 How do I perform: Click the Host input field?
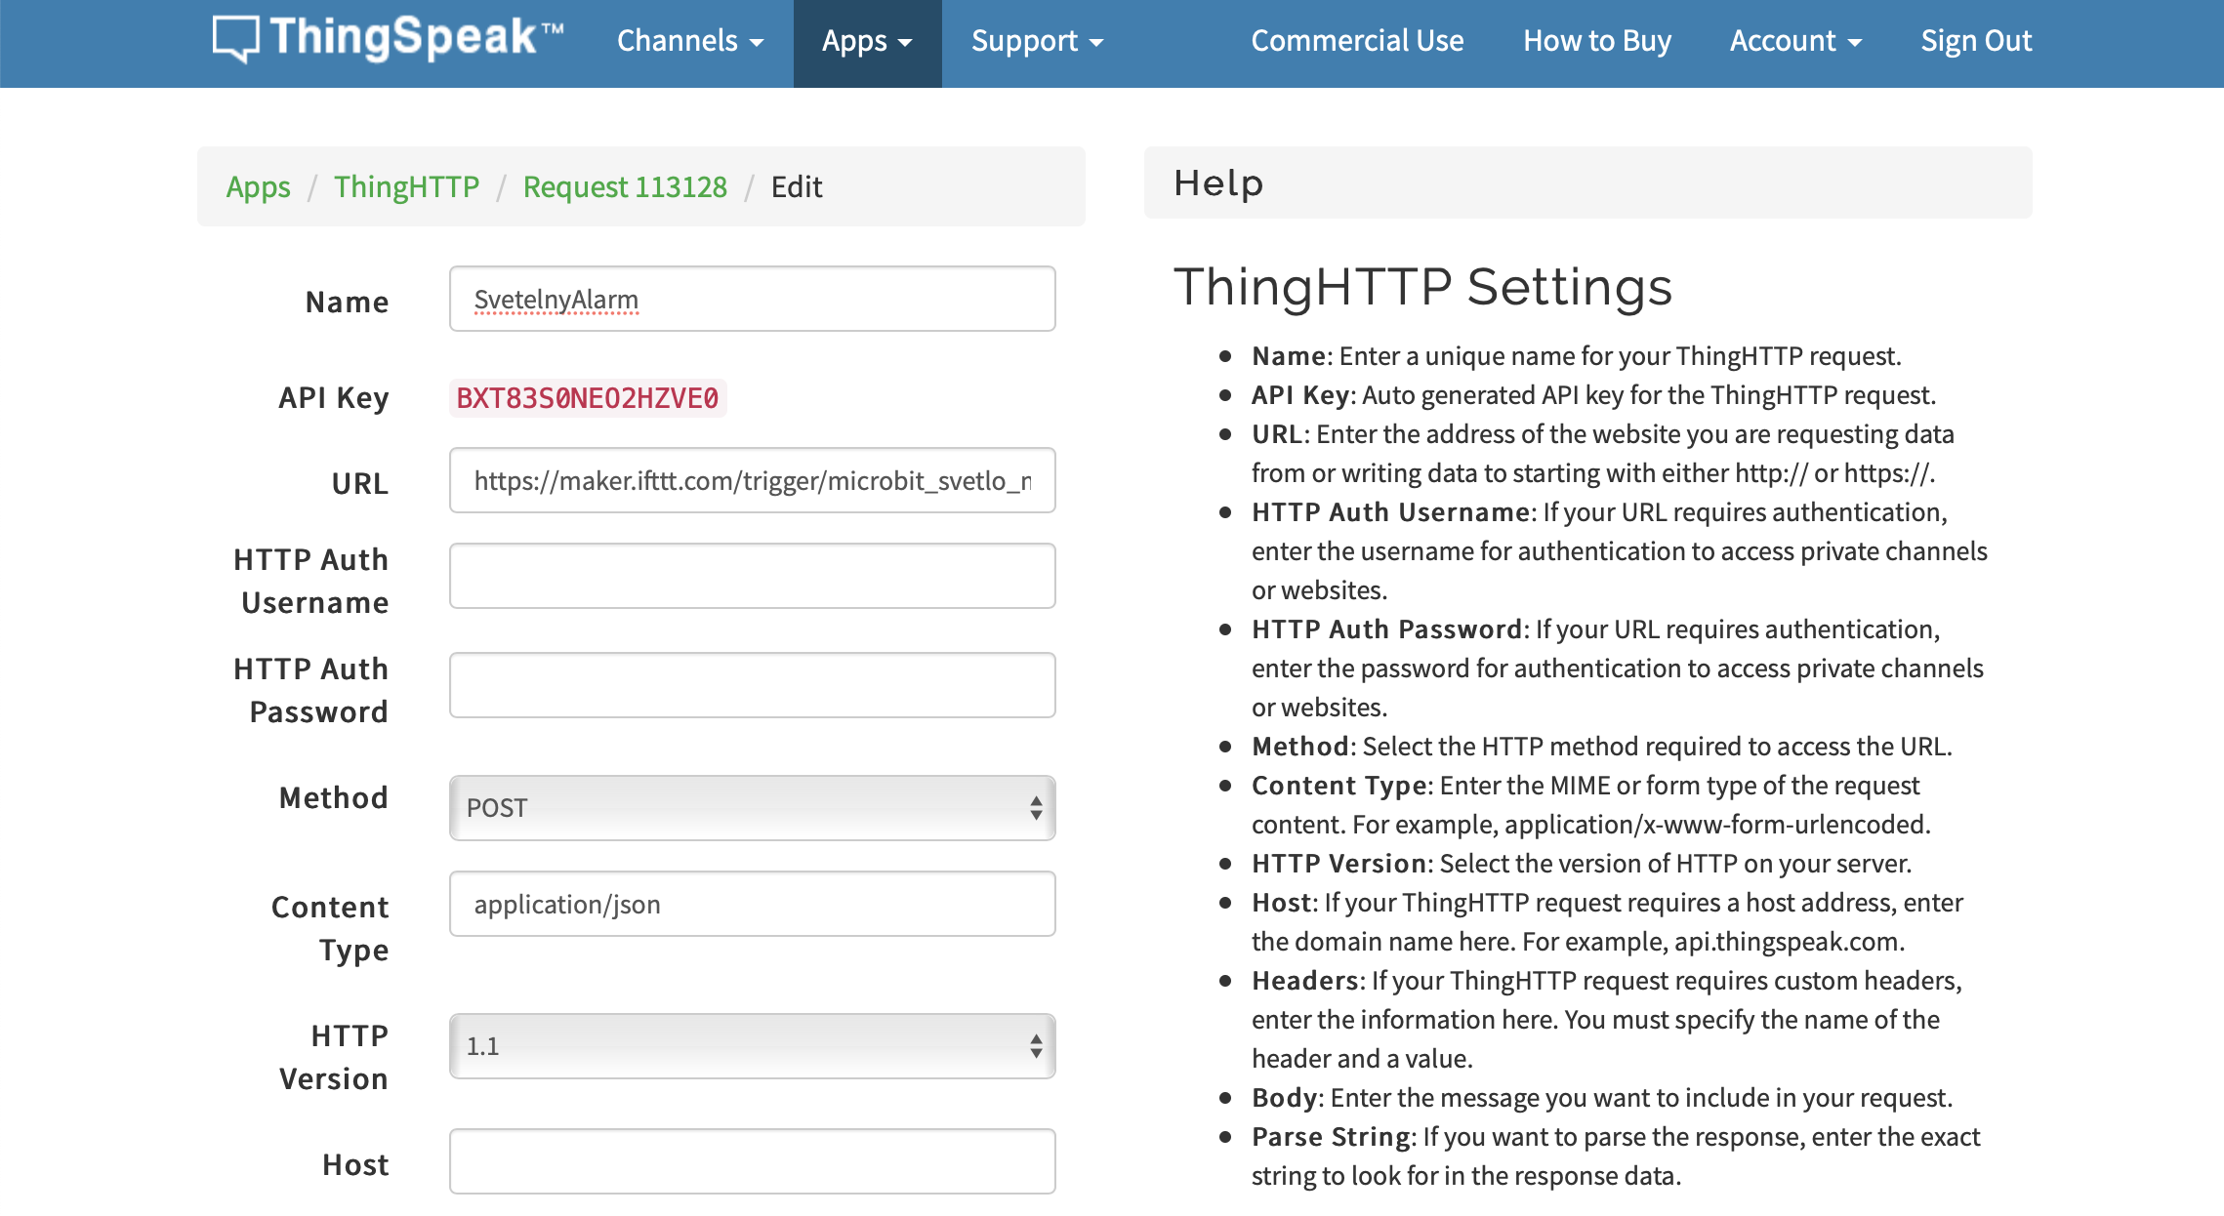pos(752,1162)
